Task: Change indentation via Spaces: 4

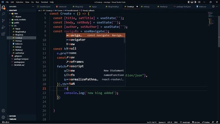Action: tap(162, 122)
